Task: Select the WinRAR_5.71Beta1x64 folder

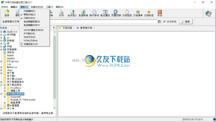Action: click(23, 100)
